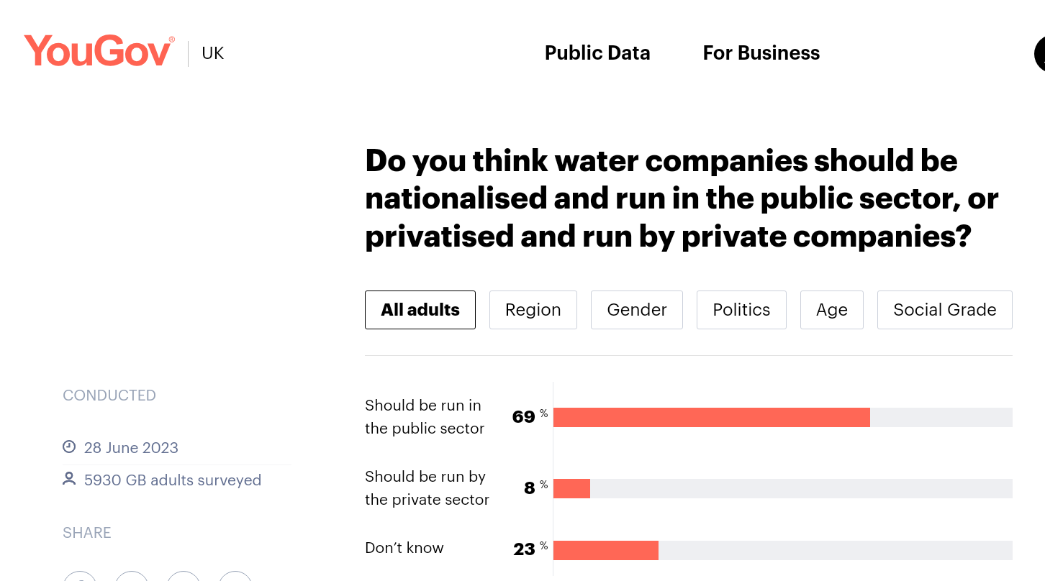Click the 5930 GB adults surveyed link

click(x=173, y=480)
